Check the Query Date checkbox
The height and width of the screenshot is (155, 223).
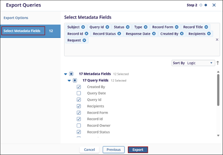click(79, 93)
